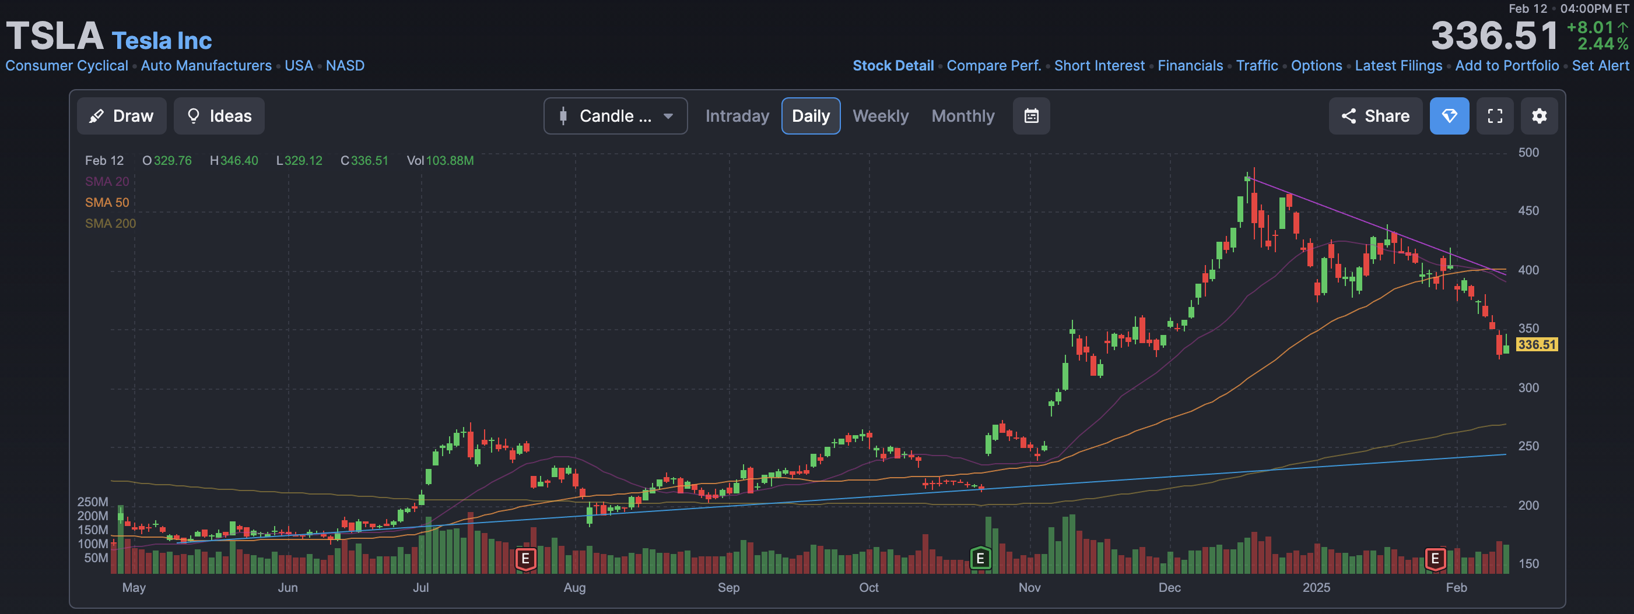Open Options link

point(1316,66)
